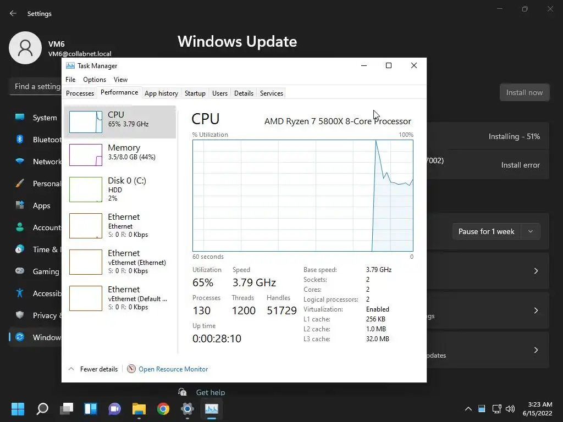Click the Installing - 51% status
Screen dimensions: 563x422
(514, 136)
